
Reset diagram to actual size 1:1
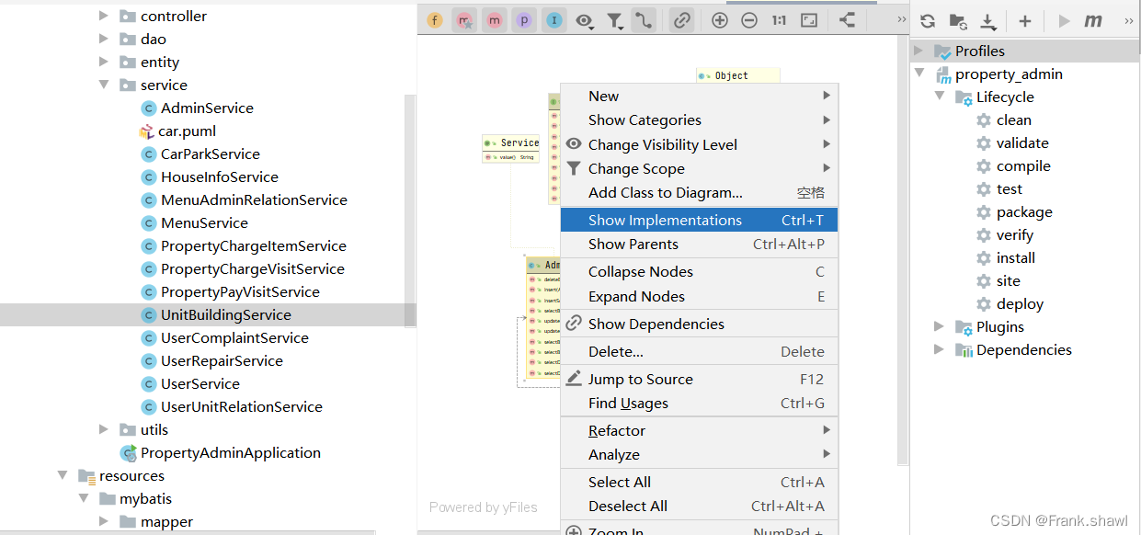tap(779, 20)
